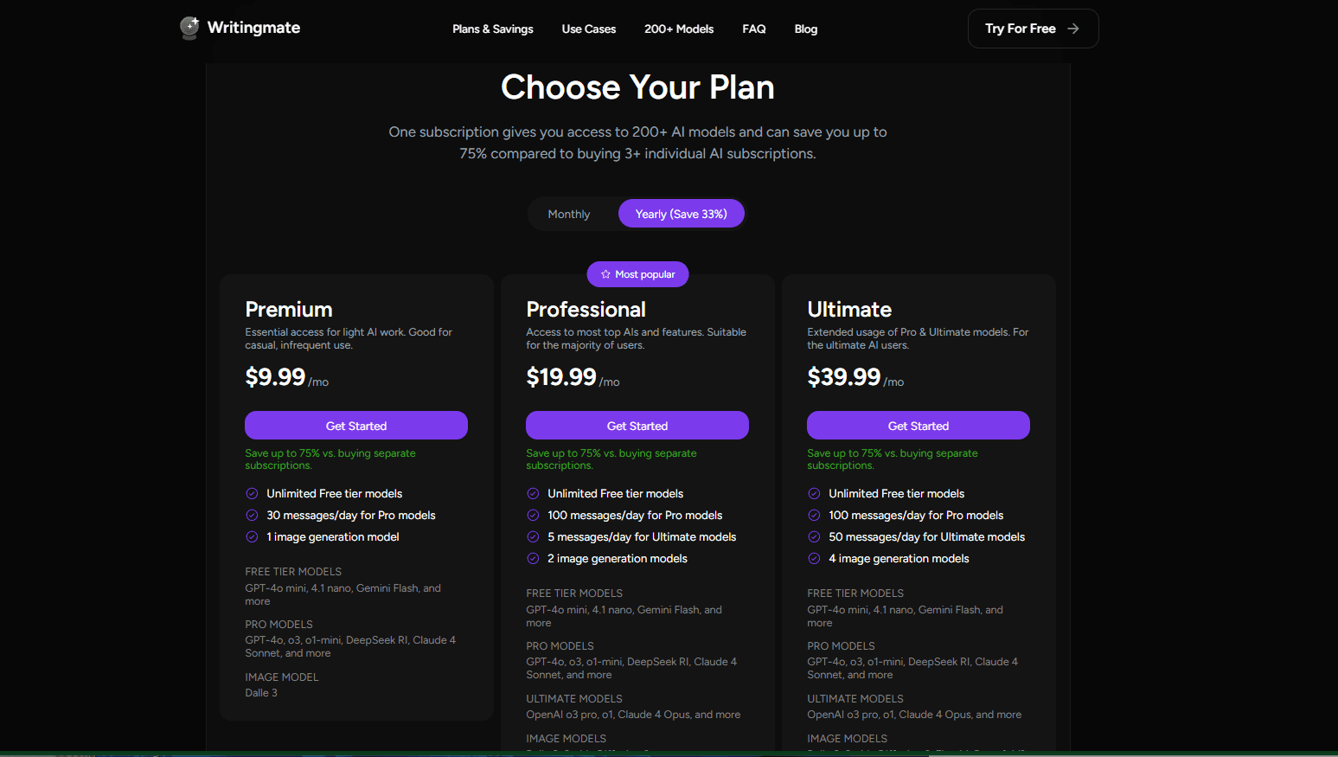Click checkmark icon next to 1 image generation model

252,536
